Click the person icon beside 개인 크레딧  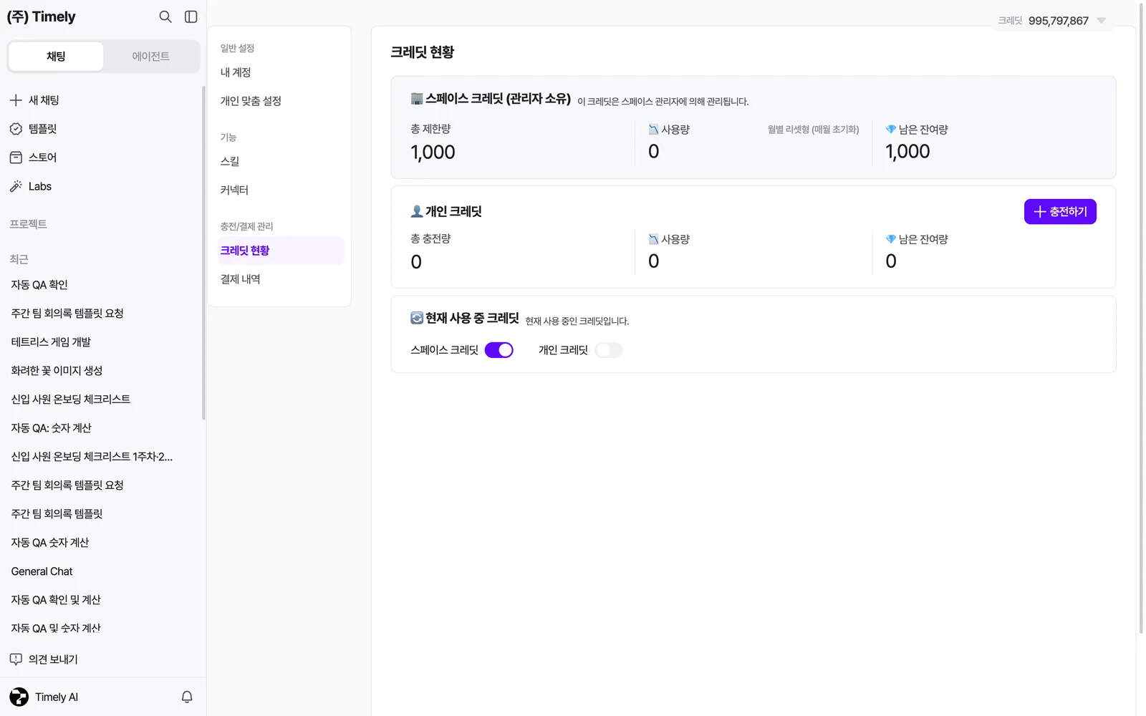(417, 211)
